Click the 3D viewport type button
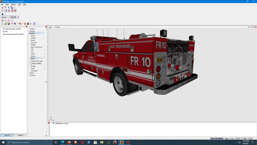 (x=50, y=27)
